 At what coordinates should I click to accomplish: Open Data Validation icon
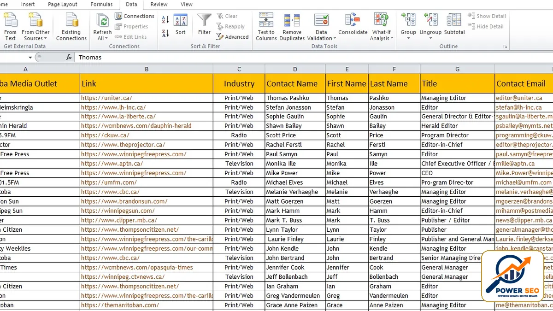pos(321,21)
